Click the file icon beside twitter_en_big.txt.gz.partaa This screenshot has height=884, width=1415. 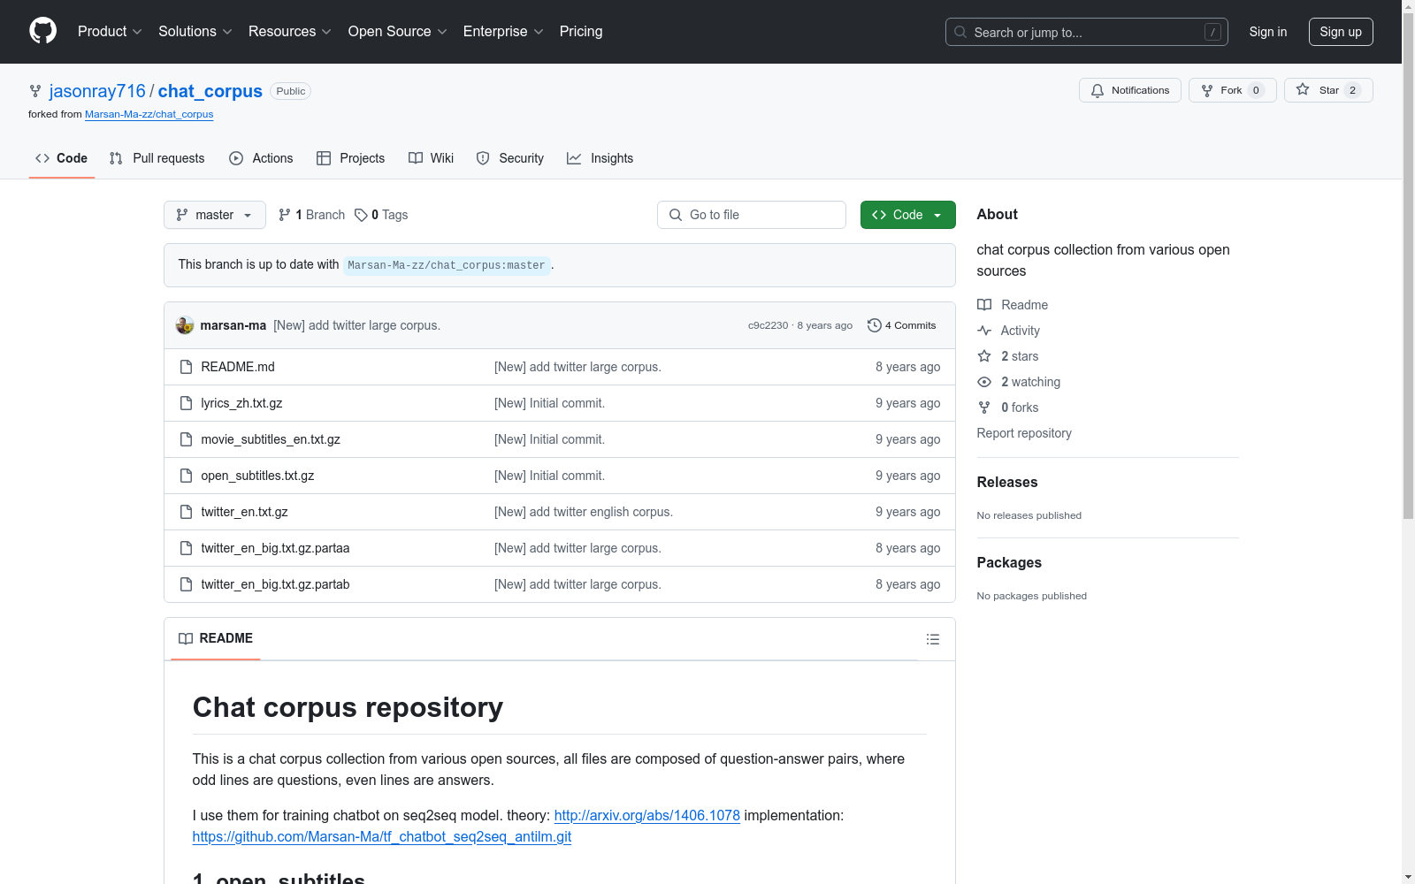coord(186,548)
